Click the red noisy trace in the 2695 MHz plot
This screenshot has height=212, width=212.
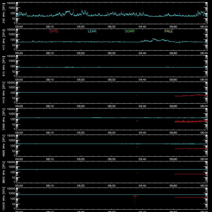191,121
